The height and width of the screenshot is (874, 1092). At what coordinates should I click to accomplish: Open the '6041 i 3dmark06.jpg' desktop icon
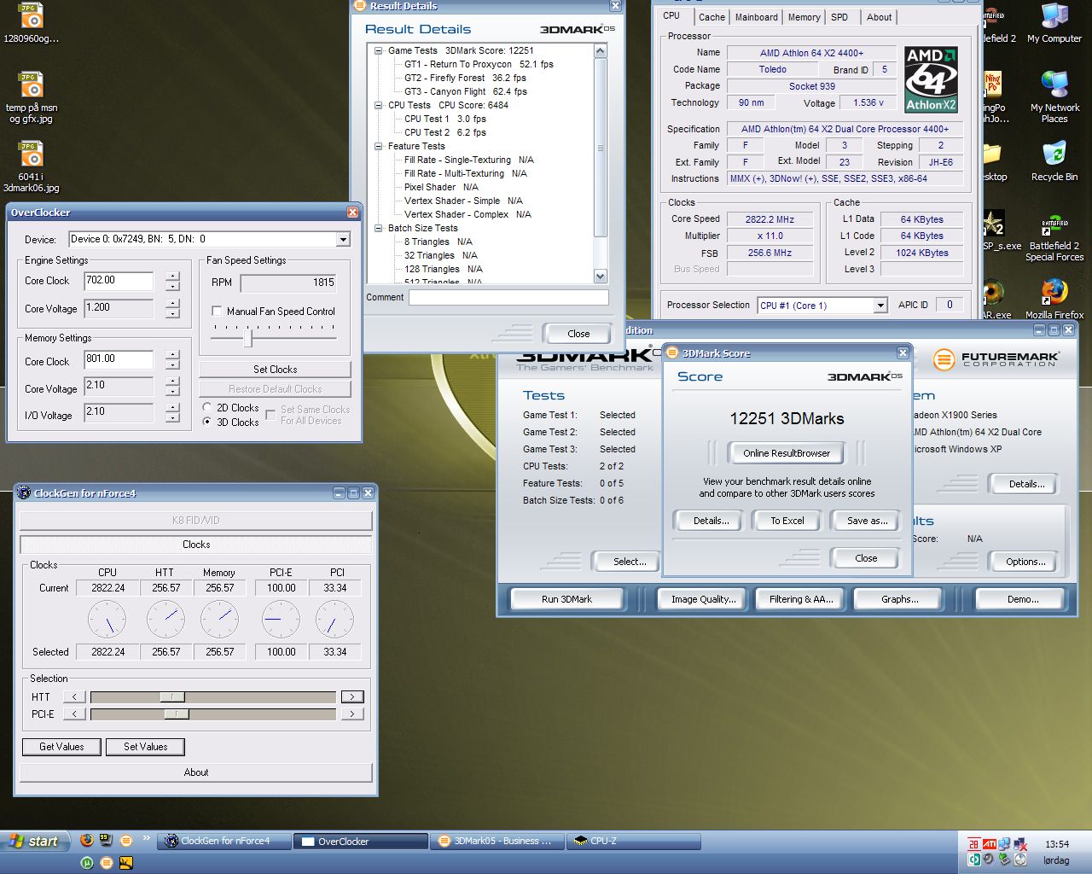click(x=31, y=166)
